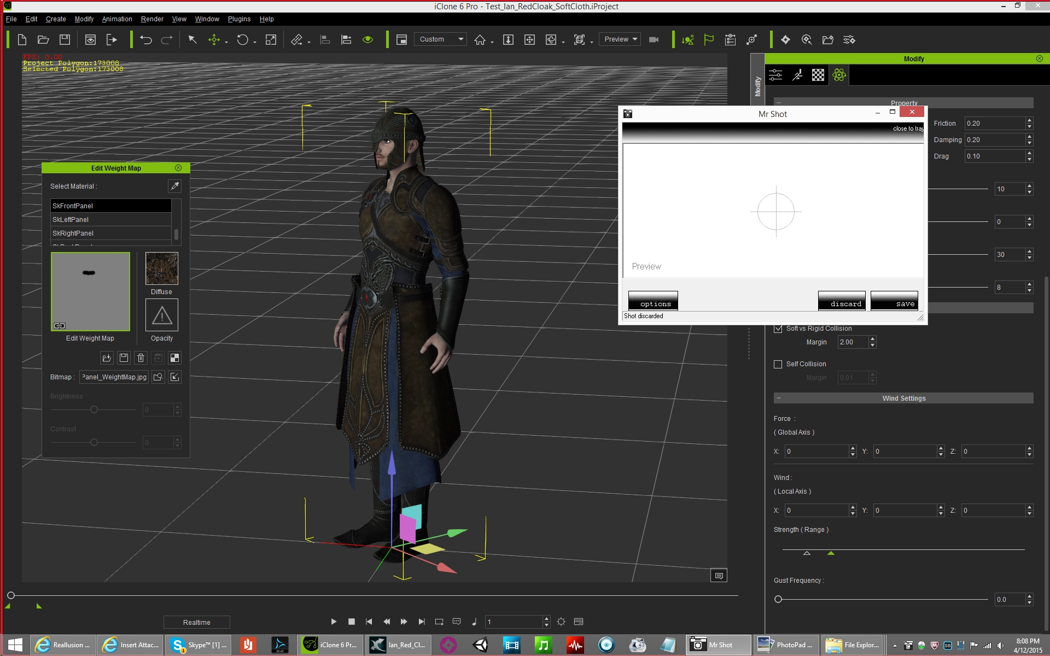
Task: Select the arrow Select tool
Action: (192, 39)
